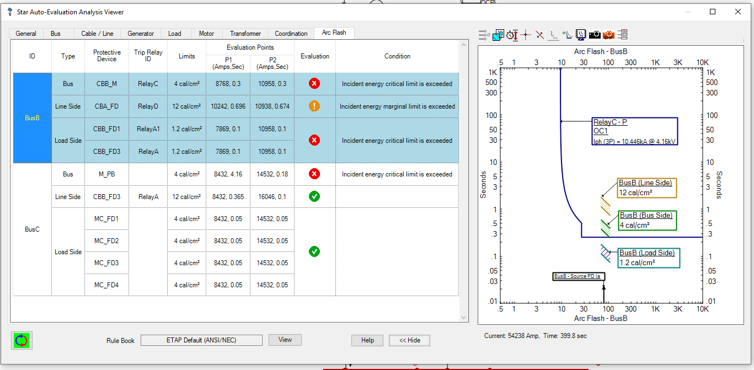Click the View button beside Rule Book
The width and height of the screenshot is (754, 370).
[x=285, y=340]
